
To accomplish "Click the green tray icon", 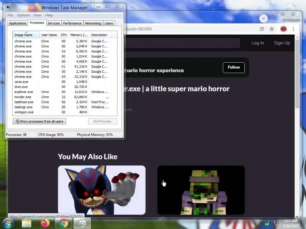I will point(267,223).
